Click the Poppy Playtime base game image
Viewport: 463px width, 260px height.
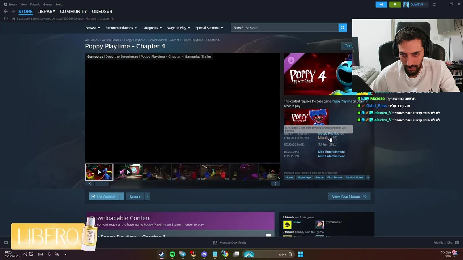(x=306, y=117)
